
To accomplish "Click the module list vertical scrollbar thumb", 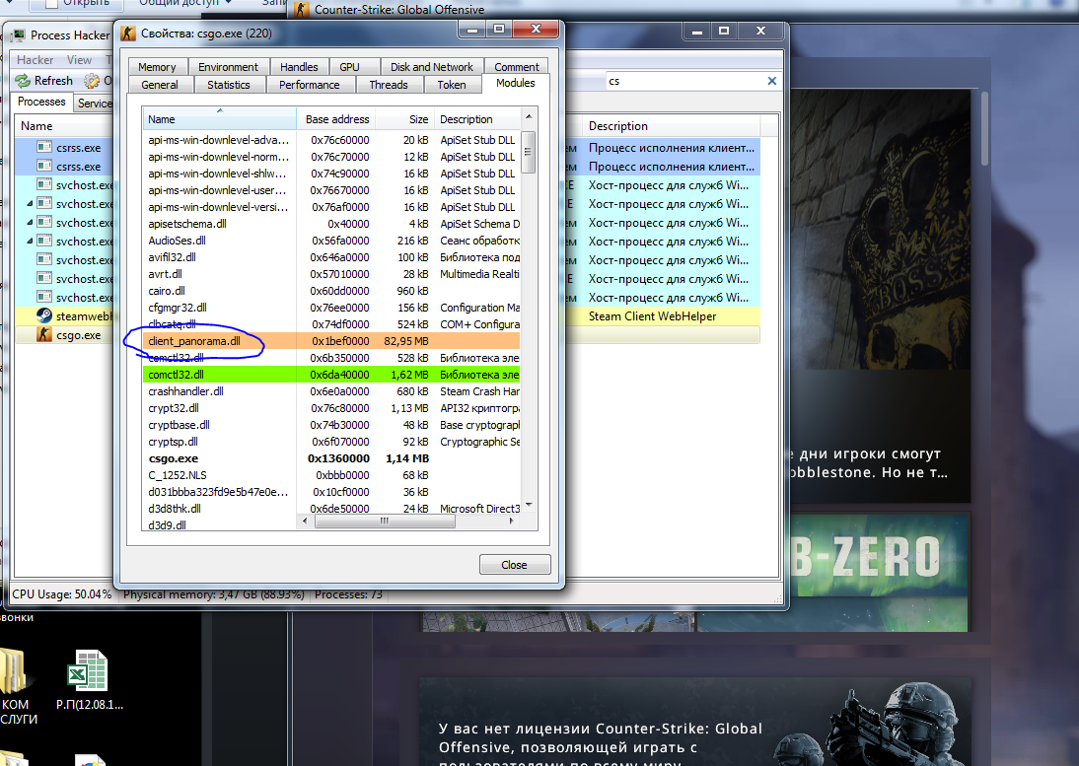I will pos(528,151).
